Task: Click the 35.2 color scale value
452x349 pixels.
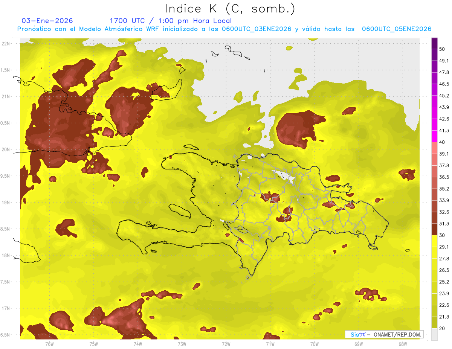Action: [x=444, y=189]
